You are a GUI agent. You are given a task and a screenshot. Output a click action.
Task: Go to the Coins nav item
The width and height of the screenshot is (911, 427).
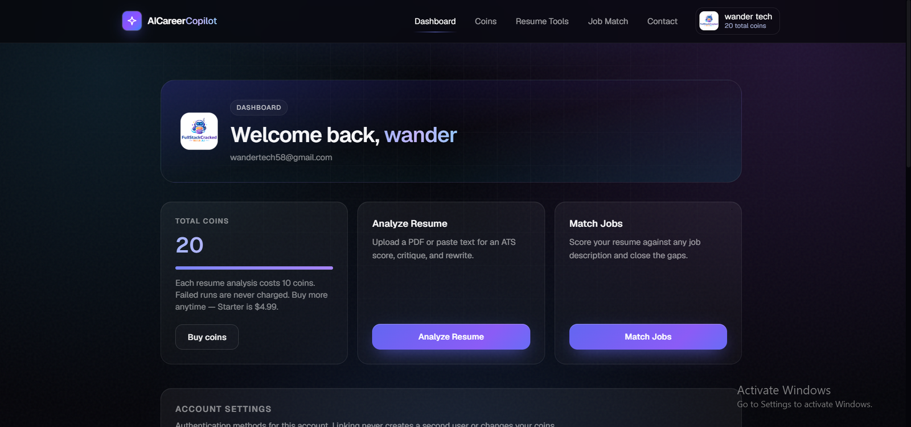click(x=486, y=22)
